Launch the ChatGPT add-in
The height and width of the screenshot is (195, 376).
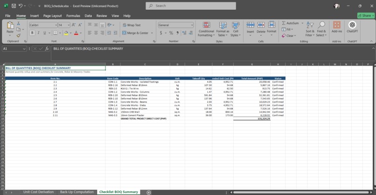(352, 27)
